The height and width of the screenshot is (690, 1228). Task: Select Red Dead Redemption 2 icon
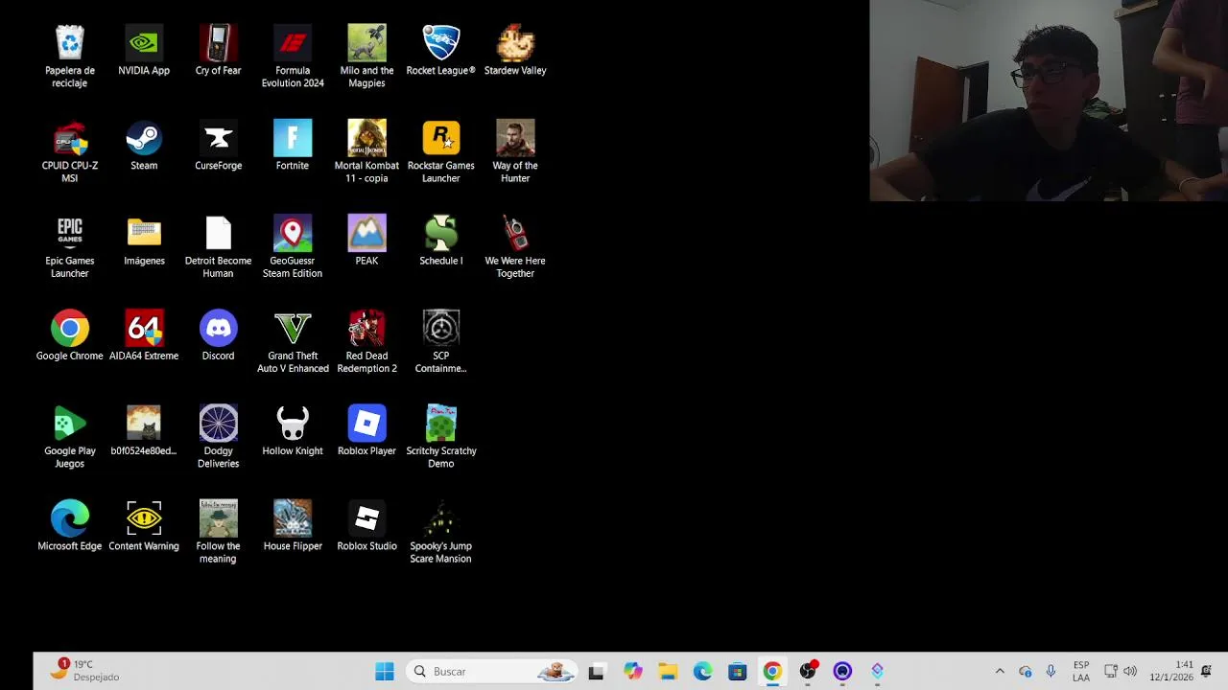tap(366, 341)
